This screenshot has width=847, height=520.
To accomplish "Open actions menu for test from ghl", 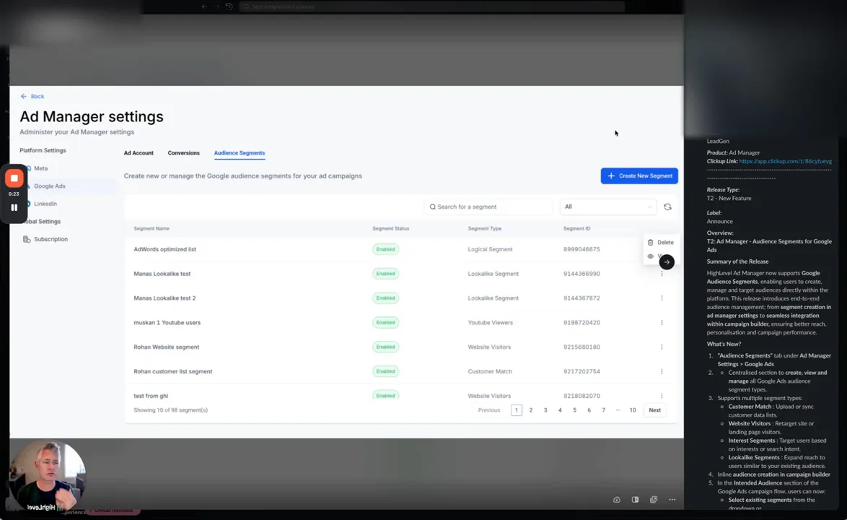I will tap(662, 396).
